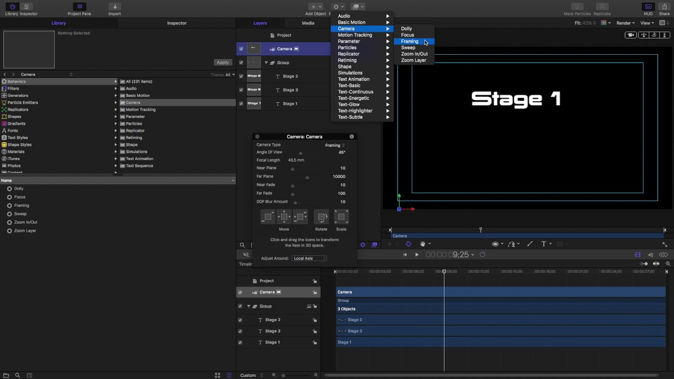Screen dimensions: 674x379
Task: Uncheck the Camera layer in Layers list
Action: (x=241, y=49)
